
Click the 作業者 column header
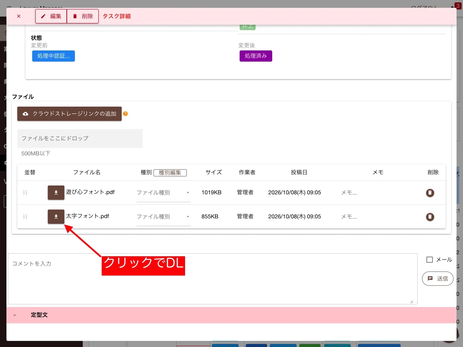click(x=247, y=172)
